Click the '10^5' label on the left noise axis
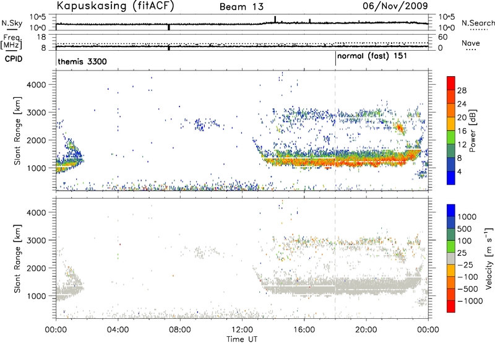The width and height of the screenshot is (495, 343). (38, 17)
